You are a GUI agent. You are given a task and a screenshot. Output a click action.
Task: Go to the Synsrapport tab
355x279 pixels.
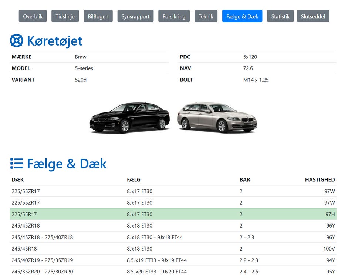pyautogui.click(x=135, y=16)
